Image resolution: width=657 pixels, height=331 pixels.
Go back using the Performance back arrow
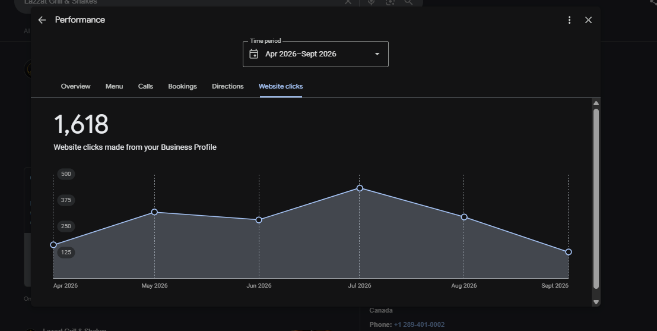pos(42,20)
